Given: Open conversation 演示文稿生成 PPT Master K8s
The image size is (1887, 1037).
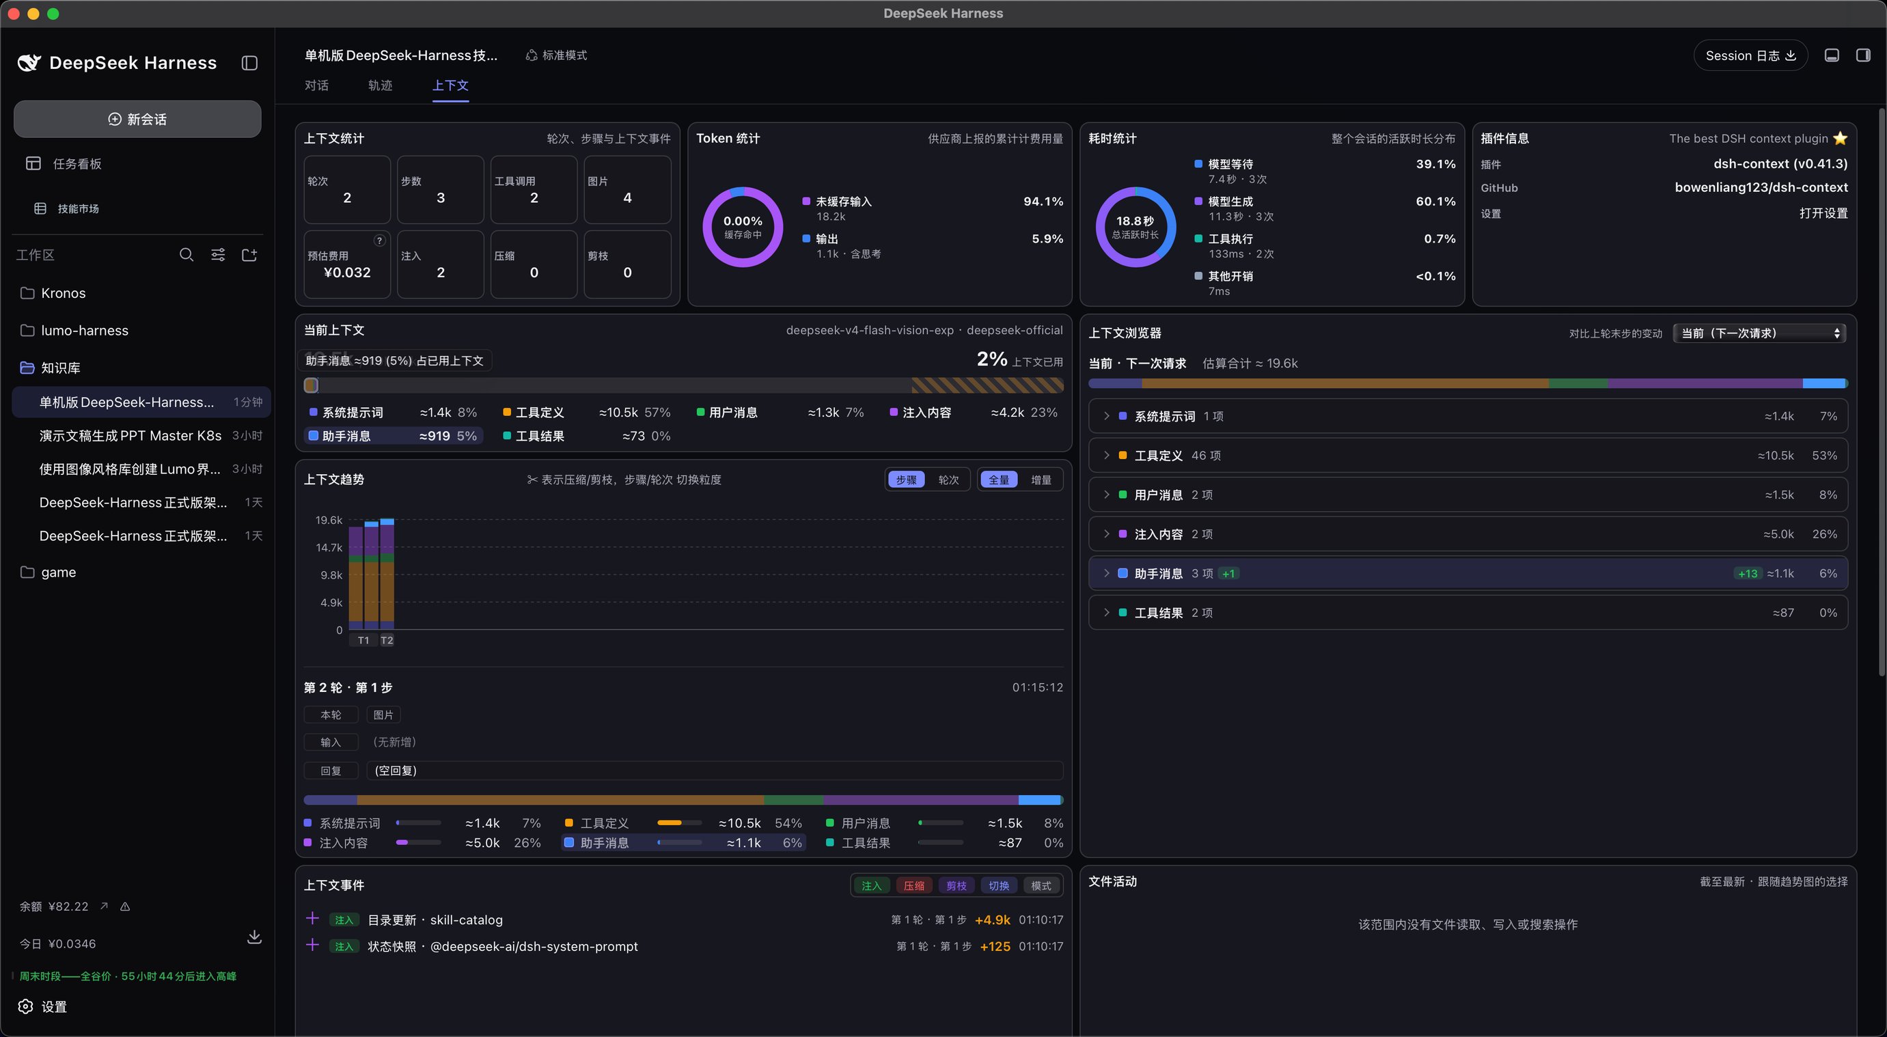Looking at the screenshot, I should point(141,436).
